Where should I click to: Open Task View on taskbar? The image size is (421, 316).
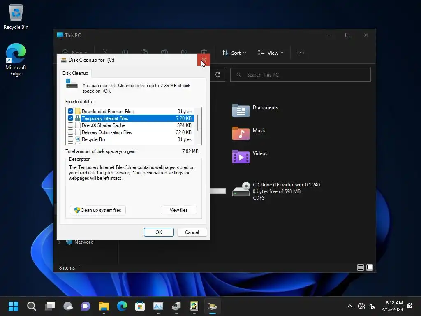coord(50,306)
